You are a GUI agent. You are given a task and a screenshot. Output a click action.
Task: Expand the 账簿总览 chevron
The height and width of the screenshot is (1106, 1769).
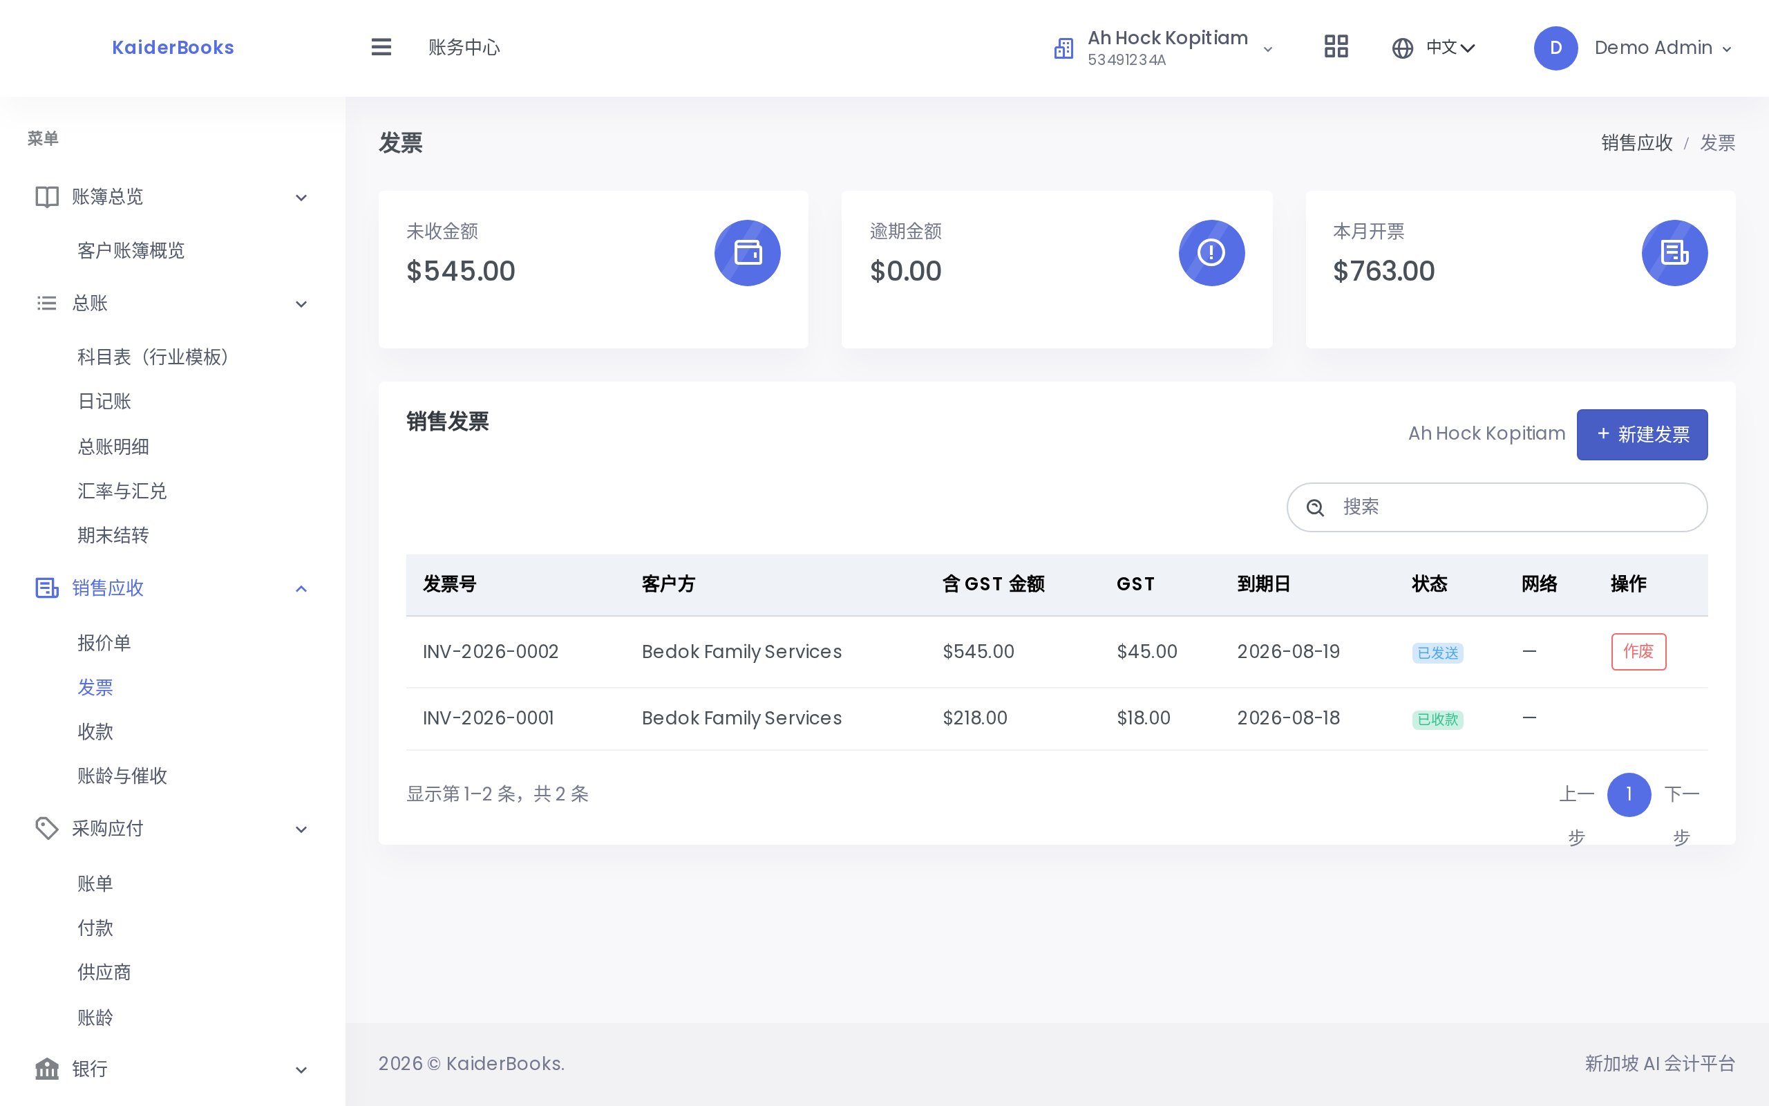click(x=301, y=198)
